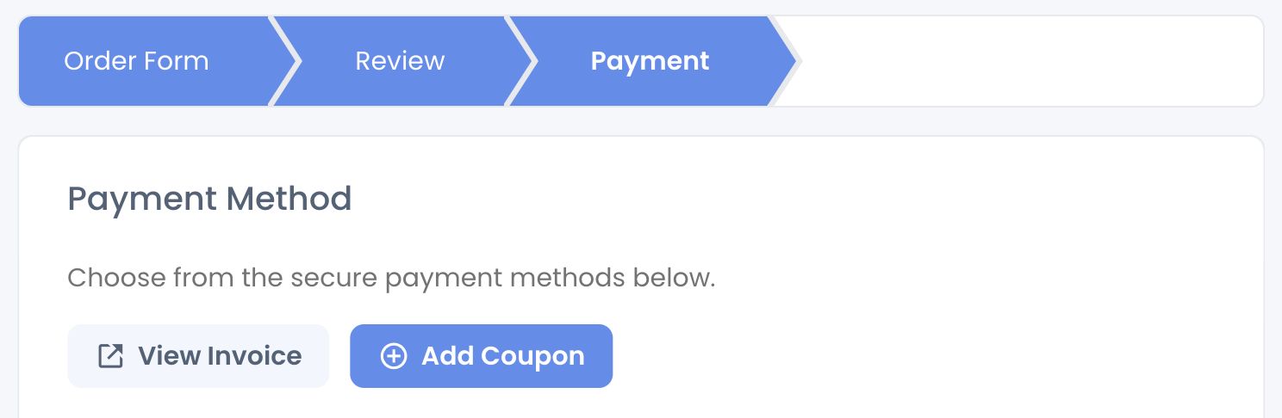The height and width of the screenshot is (418, 1282).
Task: Click the secure payment methods description text
Action: tap(392, 279)
